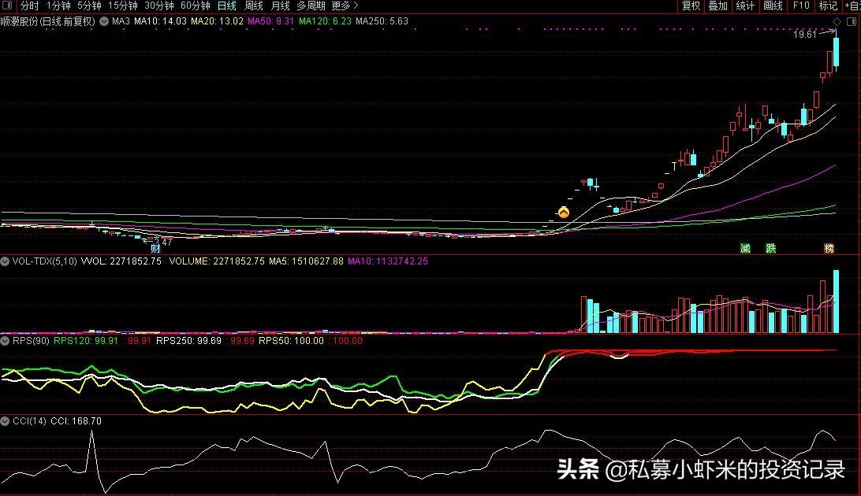Click the MA10: 14.03 label

(160, 21)
